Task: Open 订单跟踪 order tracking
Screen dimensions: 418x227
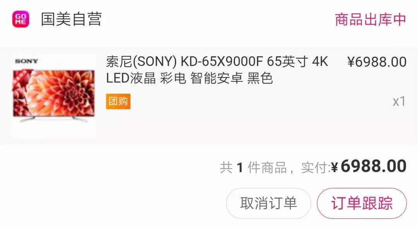Action: coord(362,203)
